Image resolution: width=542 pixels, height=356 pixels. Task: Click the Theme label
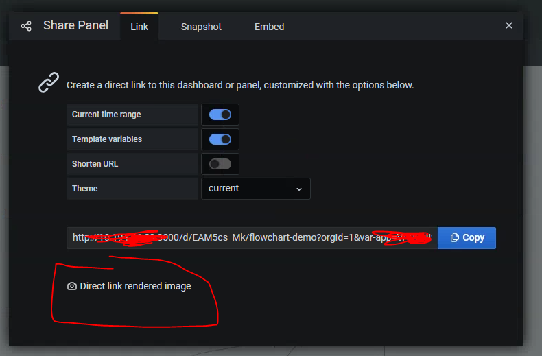coord(84,189)
